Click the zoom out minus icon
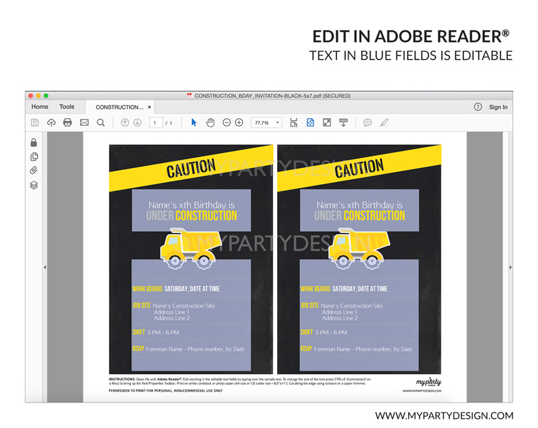 tap(227, 123)
